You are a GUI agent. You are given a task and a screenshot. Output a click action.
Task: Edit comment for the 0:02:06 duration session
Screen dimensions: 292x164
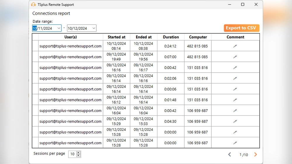235,78
